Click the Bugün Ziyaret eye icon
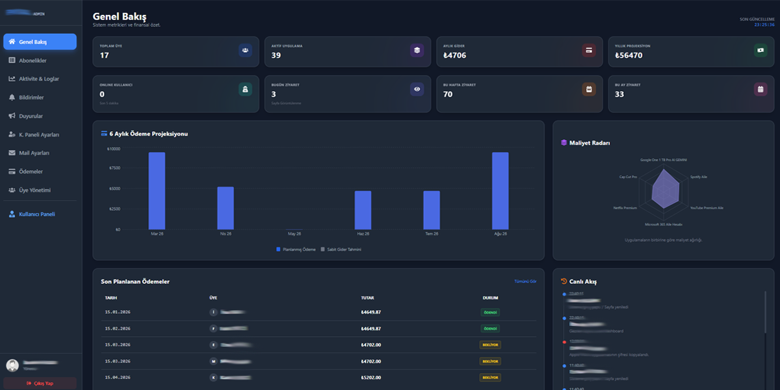The image size is (780, 390). click(416, 89)
